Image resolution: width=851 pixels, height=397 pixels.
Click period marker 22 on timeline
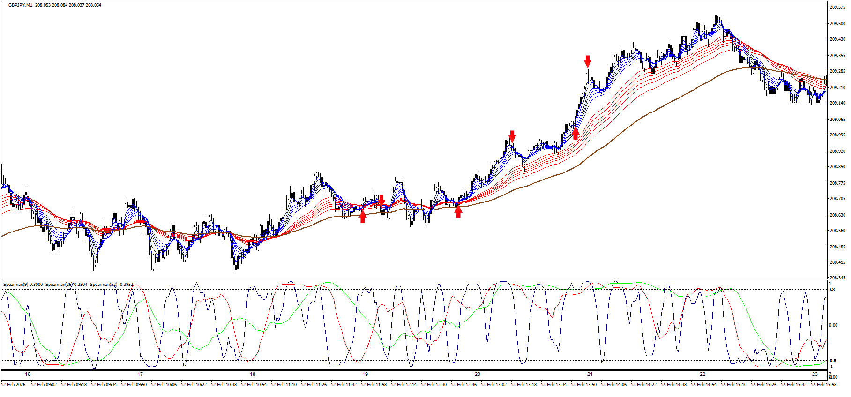702,374
